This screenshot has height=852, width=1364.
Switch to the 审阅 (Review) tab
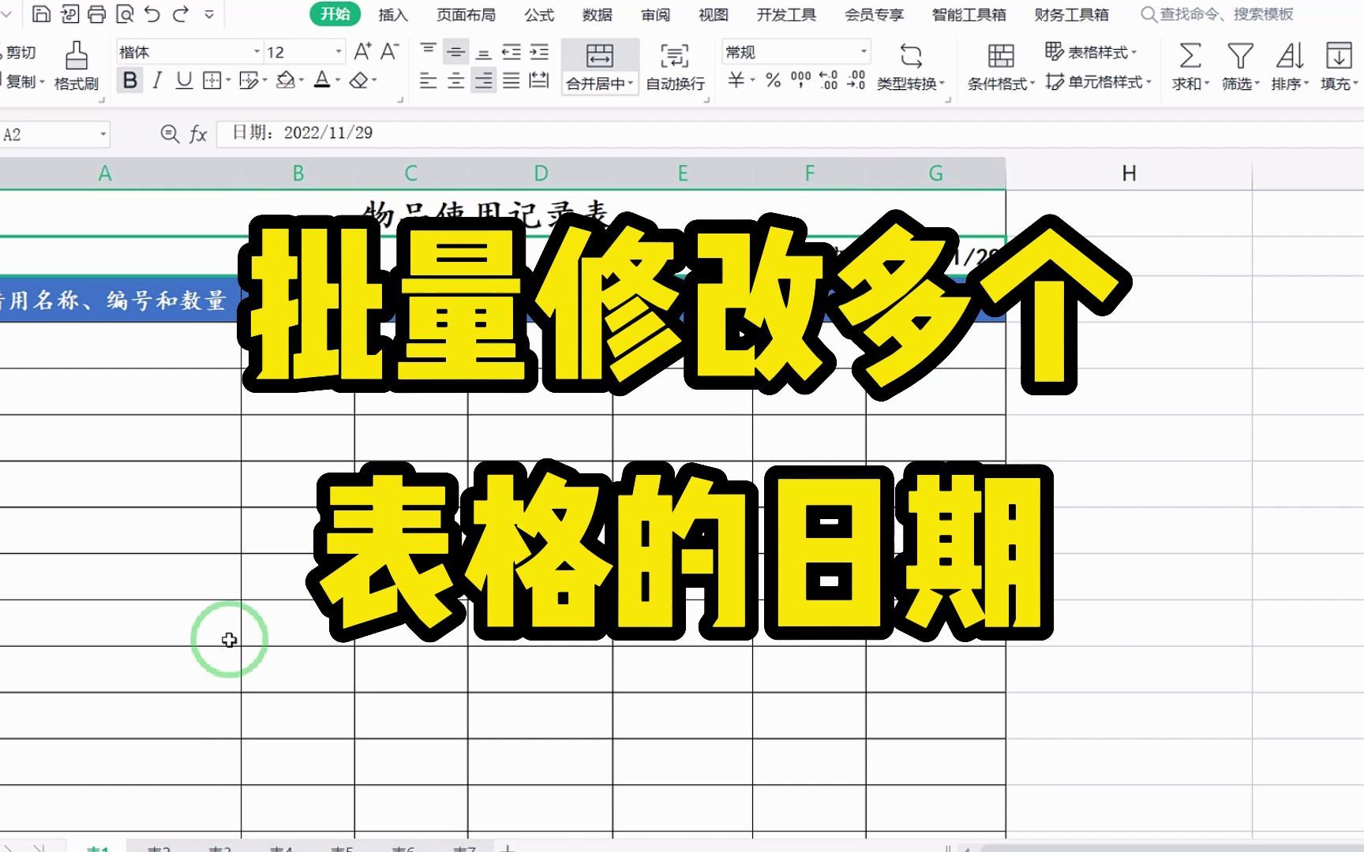pos(655,14)
